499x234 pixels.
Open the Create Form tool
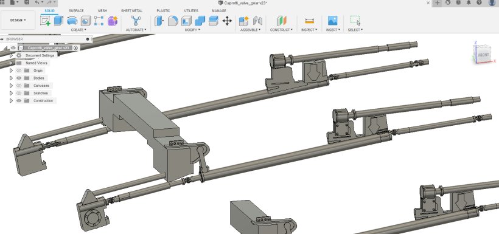(x=113, y=21)
